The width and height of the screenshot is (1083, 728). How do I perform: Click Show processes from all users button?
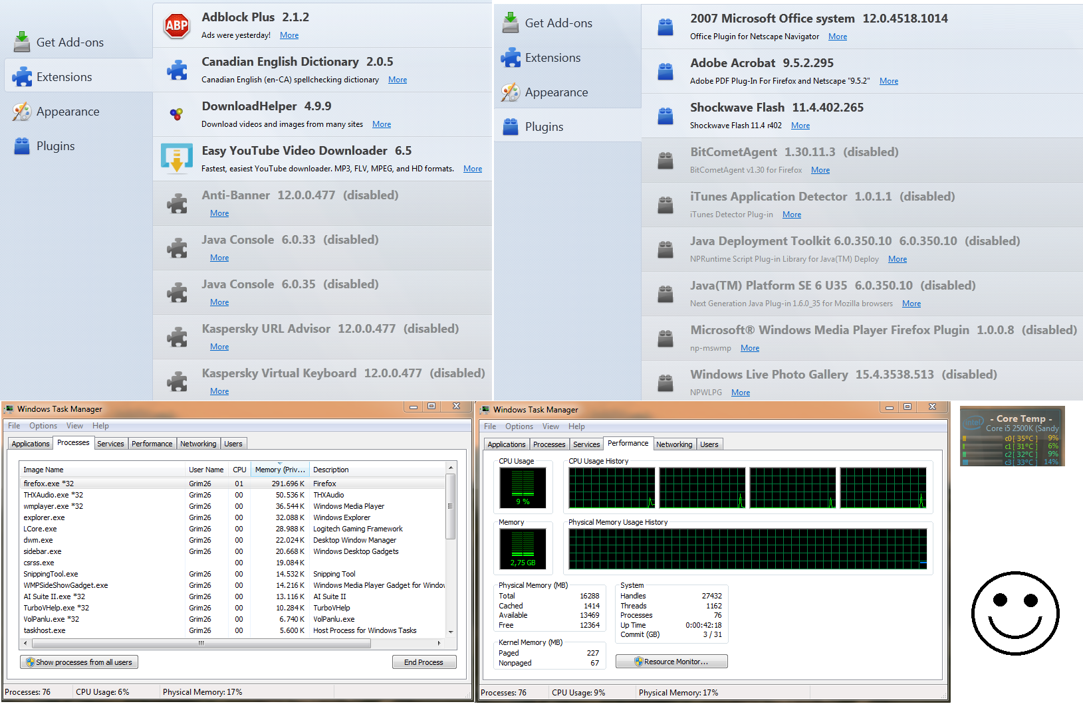click(79, 662)
